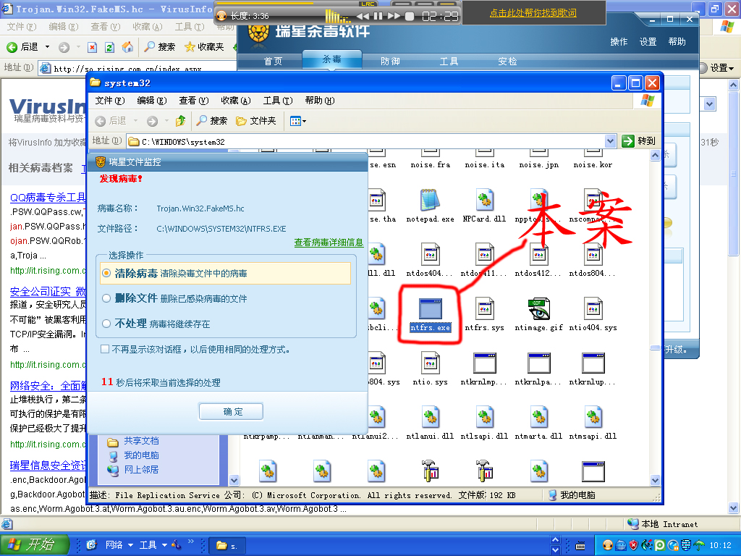Screen dimensions: 741x556
Task: Select the 不处理 radio option
Action: (106, 324)
